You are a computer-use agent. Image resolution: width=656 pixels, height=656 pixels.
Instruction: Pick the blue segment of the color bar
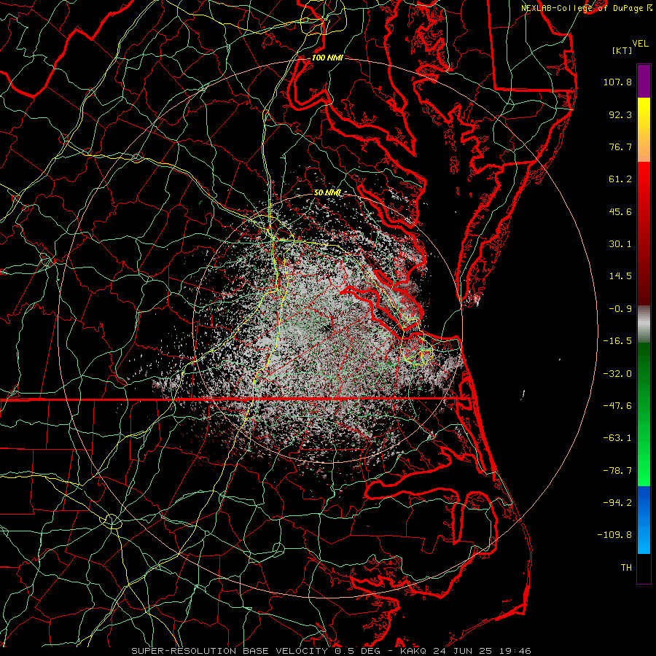[644, 520]
